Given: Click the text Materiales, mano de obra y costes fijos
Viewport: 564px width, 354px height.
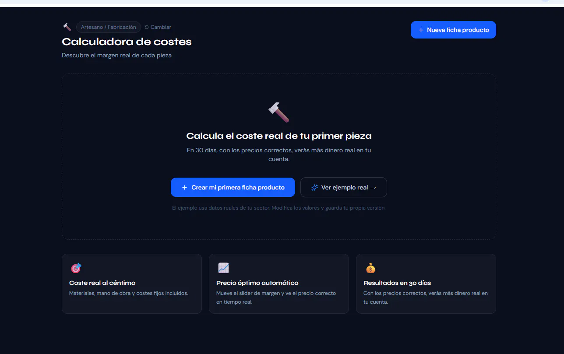Looking at the screenshot, I should click(x=129, y=293).
